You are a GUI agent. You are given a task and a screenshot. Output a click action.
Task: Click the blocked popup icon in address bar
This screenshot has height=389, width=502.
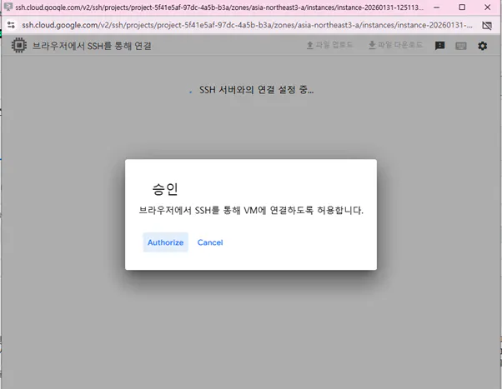pos(487,25)
